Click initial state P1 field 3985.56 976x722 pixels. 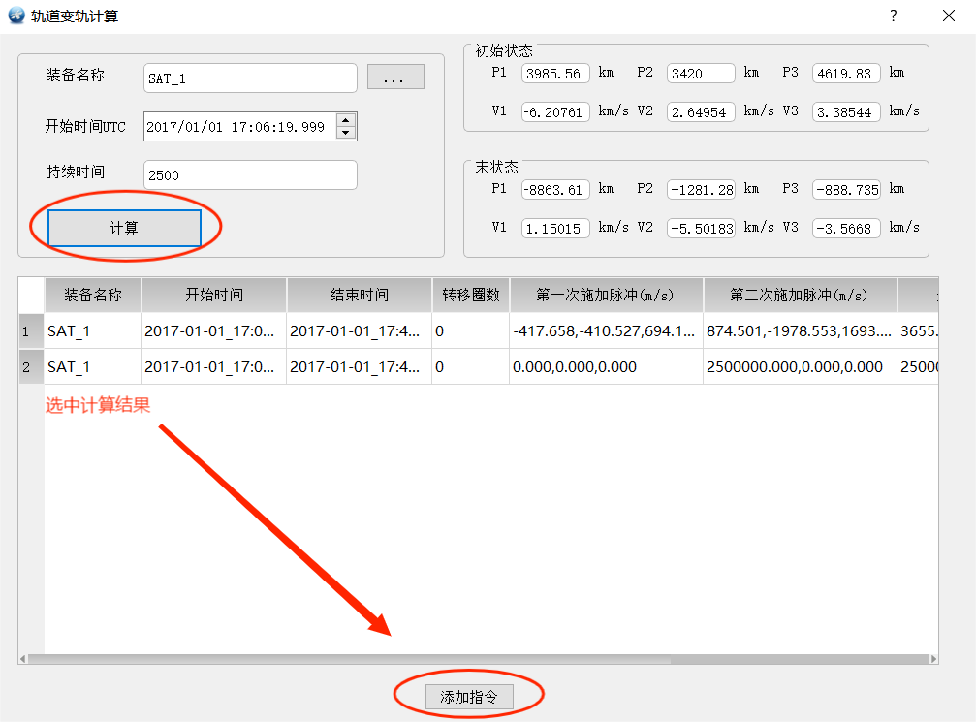[x=555, y=74]
